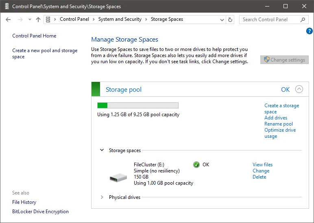Open the recent locations dropdown arrow
This screenshot has height=223, width=314.
(x=30, y=20)
